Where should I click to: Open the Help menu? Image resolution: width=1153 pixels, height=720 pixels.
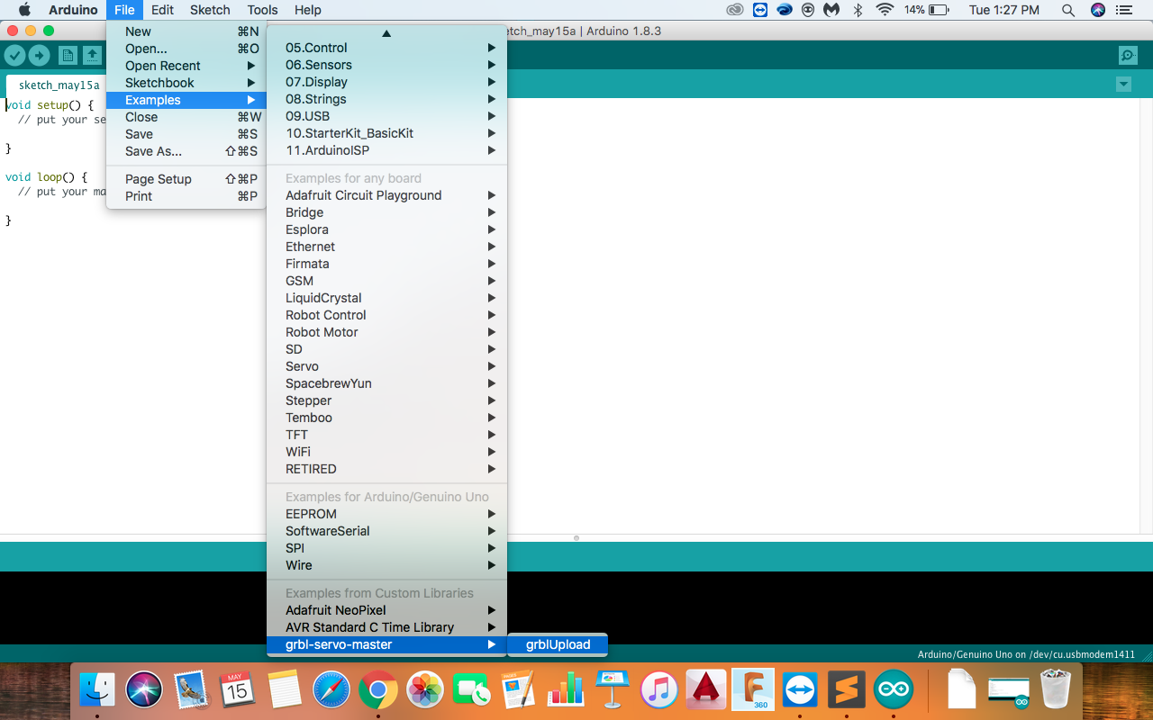click(308, 10)
